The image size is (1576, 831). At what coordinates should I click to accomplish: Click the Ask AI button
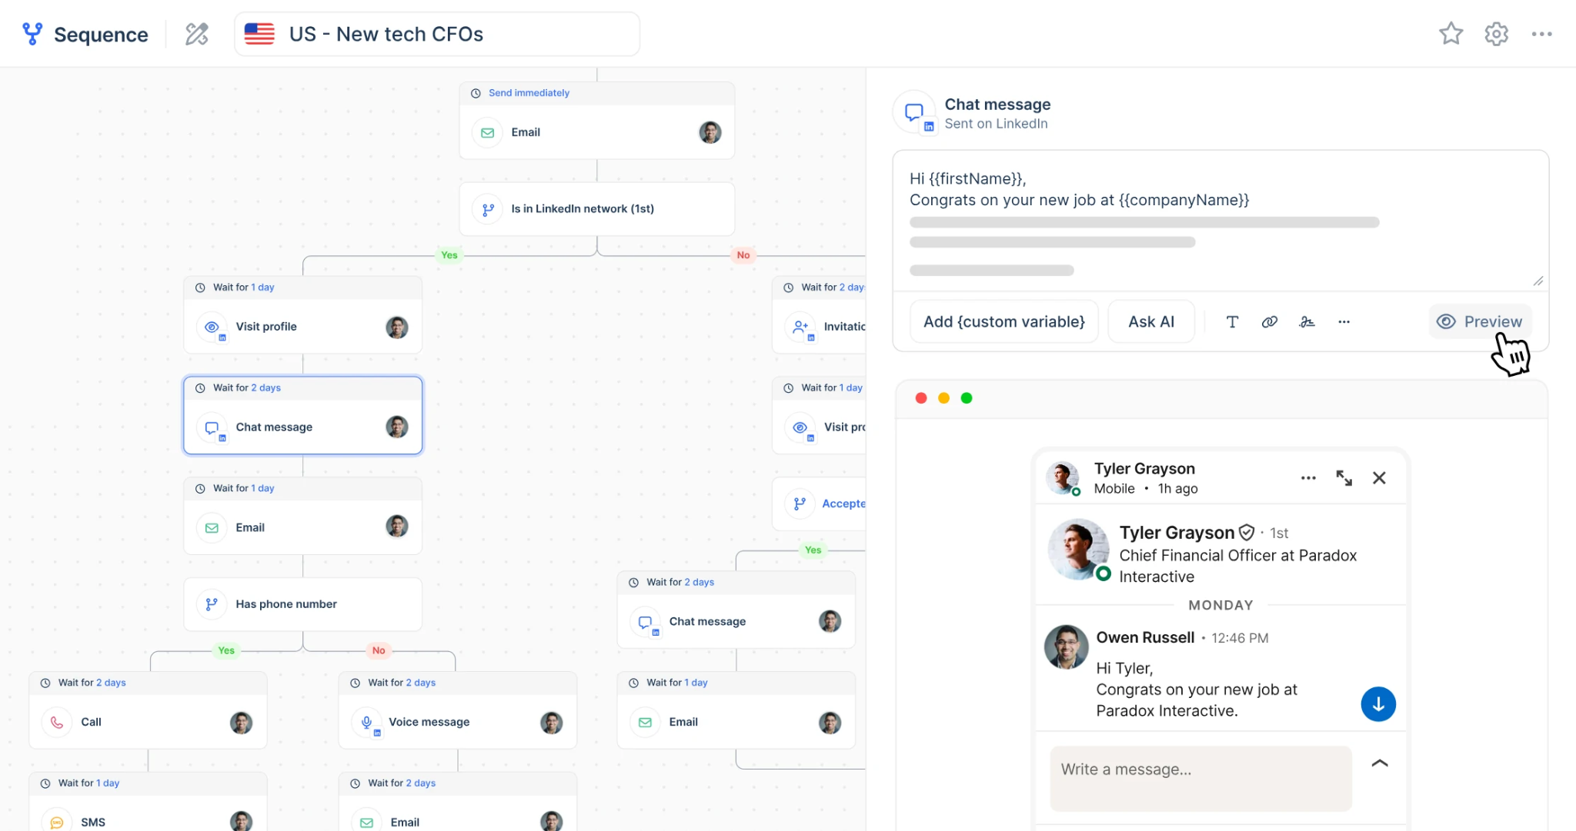point(1151,321)
